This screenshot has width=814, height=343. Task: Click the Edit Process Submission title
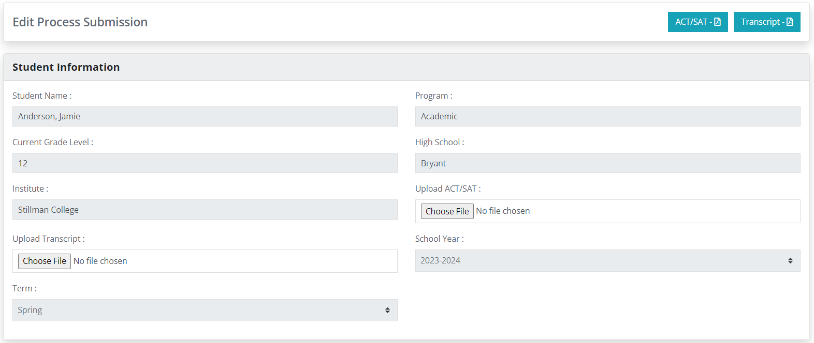pos(80,22)
